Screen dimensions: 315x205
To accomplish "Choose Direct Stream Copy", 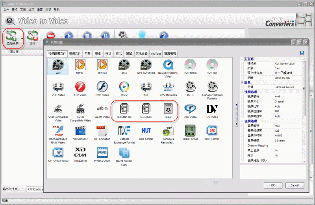I will point(124,157).
